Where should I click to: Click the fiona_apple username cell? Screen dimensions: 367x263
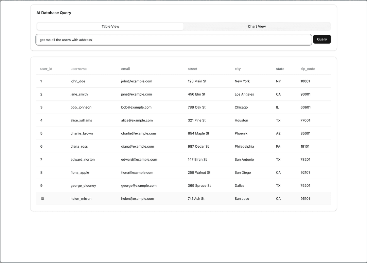(x=80, y=172)
